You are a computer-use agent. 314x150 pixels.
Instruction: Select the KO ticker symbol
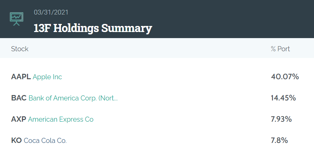pyautogui.click(x=17, y=141)
